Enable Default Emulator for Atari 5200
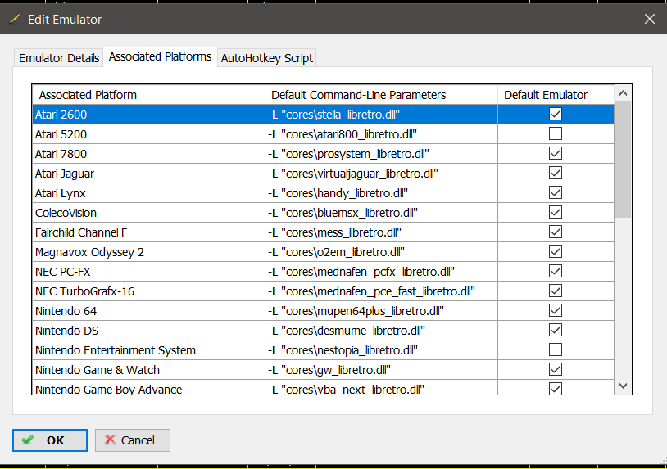 pyautogui.click(x=556, y=133)
